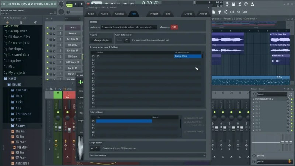Open the OPTIONS menu
Viewport: 295px width, 166px height.
coord(38,4)
